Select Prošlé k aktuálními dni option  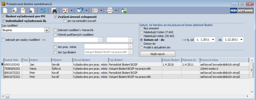141,47
